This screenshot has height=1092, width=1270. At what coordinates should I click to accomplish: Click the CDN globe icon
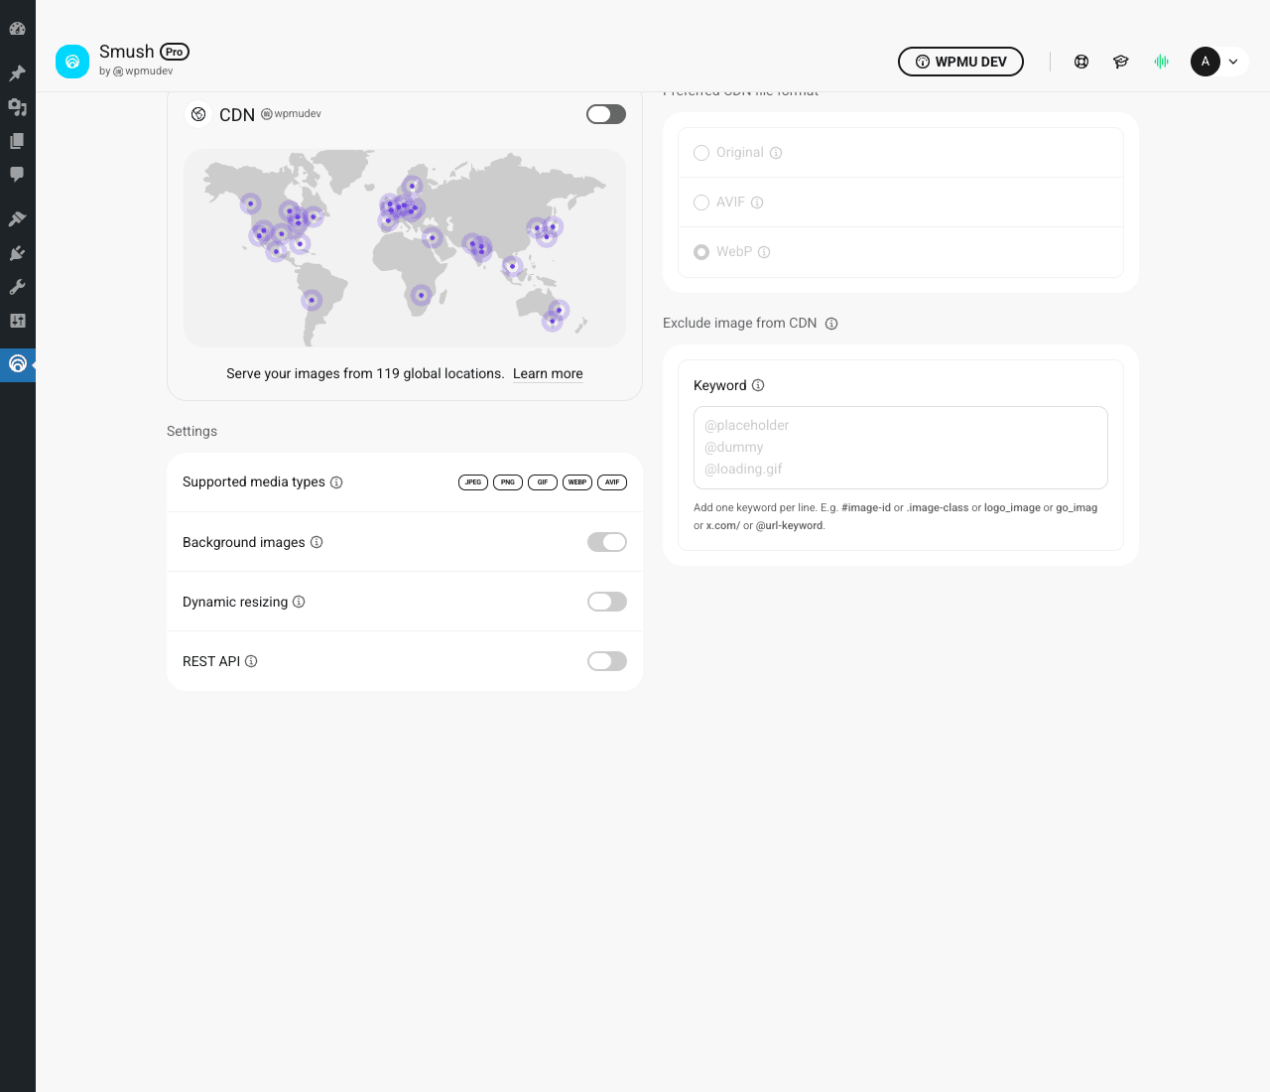(x=198, y=114)
